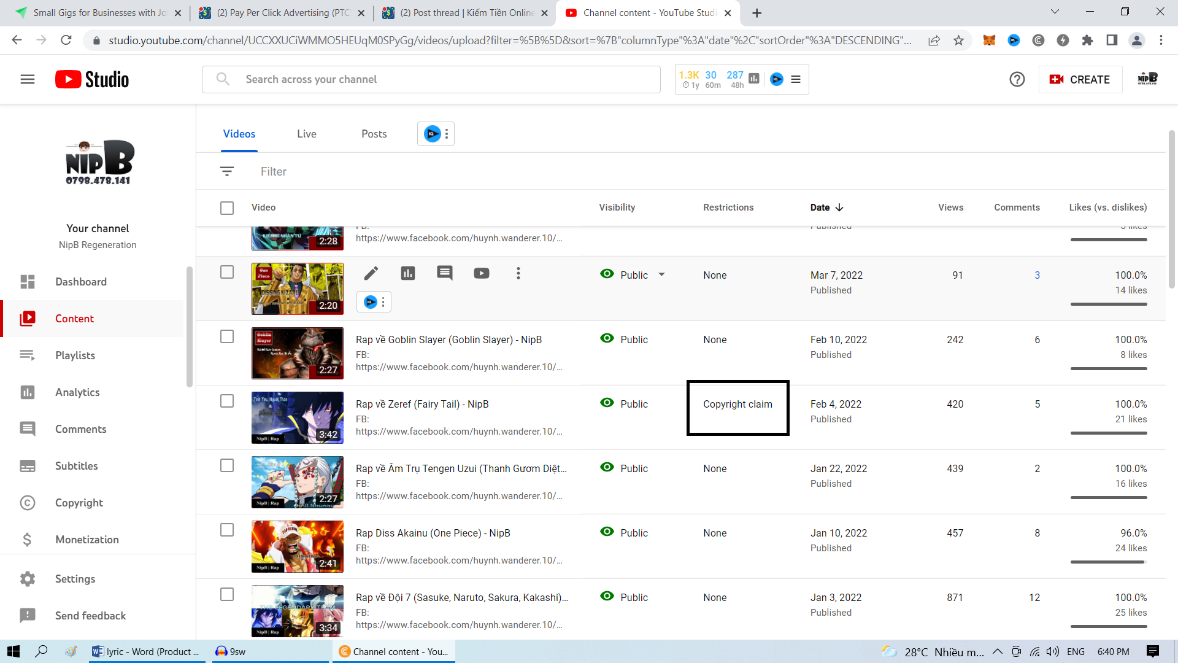Image resolution: width=1178 pixels, height=663 pixels.
Task: Sort by Date column arrow
Action: (839, 207)
